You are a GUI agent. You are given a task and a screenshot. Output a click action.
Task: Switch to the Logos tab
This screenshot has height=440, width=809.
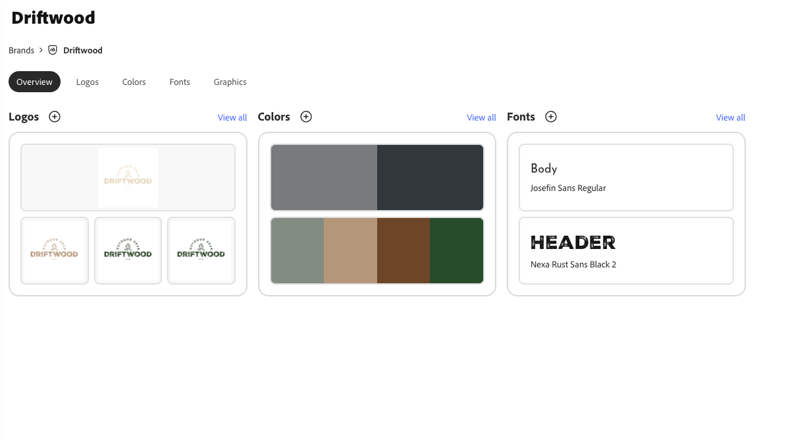[x=87, y=82]
